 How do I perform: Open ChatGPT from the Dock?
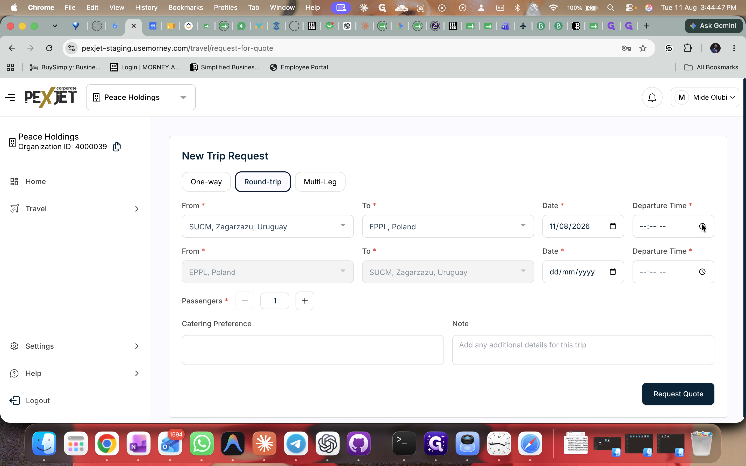[x=327, y=443]
